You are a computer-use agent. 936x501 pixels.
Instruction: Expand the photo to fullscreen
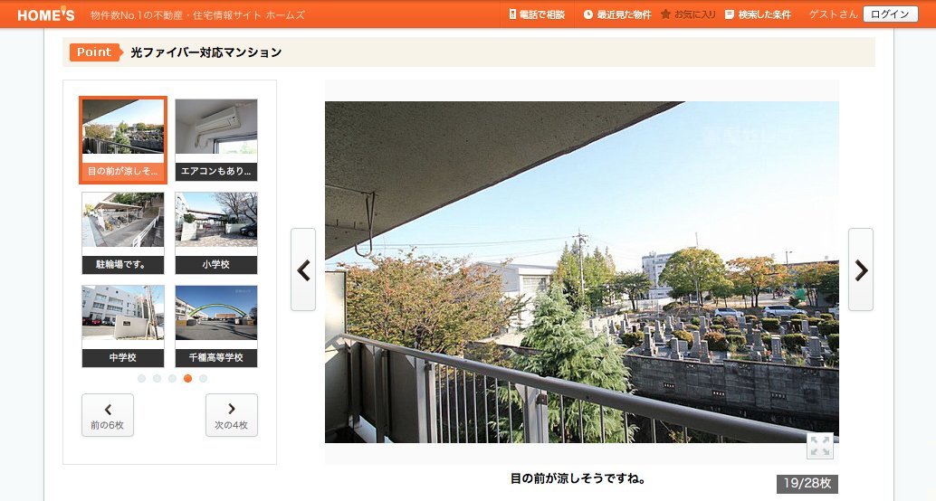tap(819, 446)
